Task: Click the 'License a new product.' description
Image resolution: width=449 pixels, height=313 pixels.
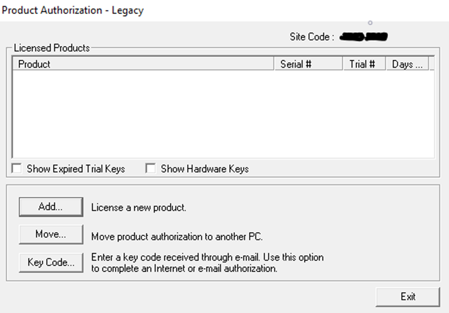Action: pyautogui.click(x=139, y=207)
